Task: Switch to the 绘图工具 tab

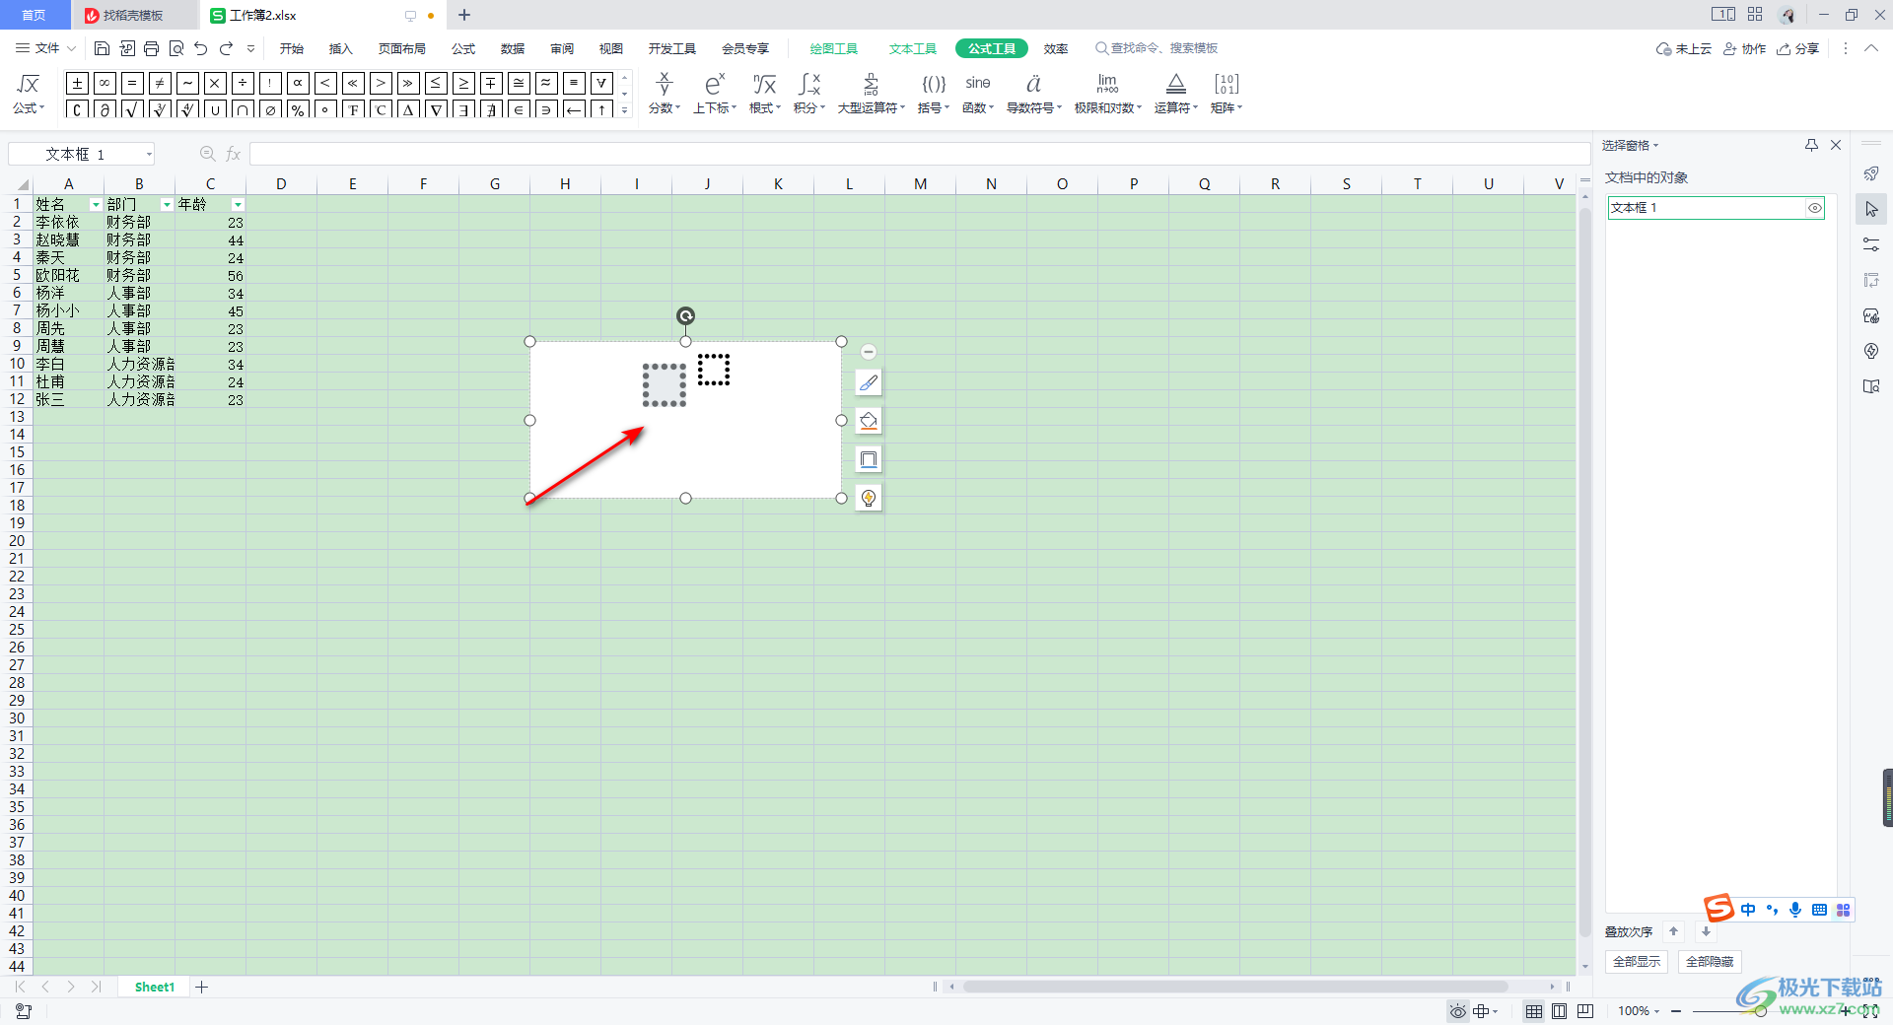Action: (x=834, y=48)
